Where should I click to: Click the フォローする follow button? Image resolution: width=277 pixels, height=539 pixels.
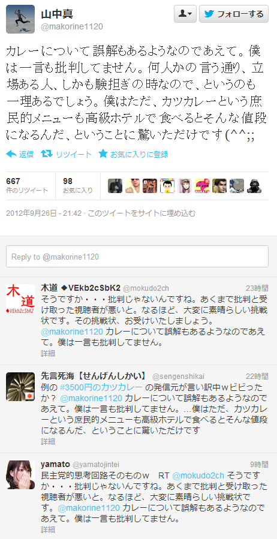(234, 14)
